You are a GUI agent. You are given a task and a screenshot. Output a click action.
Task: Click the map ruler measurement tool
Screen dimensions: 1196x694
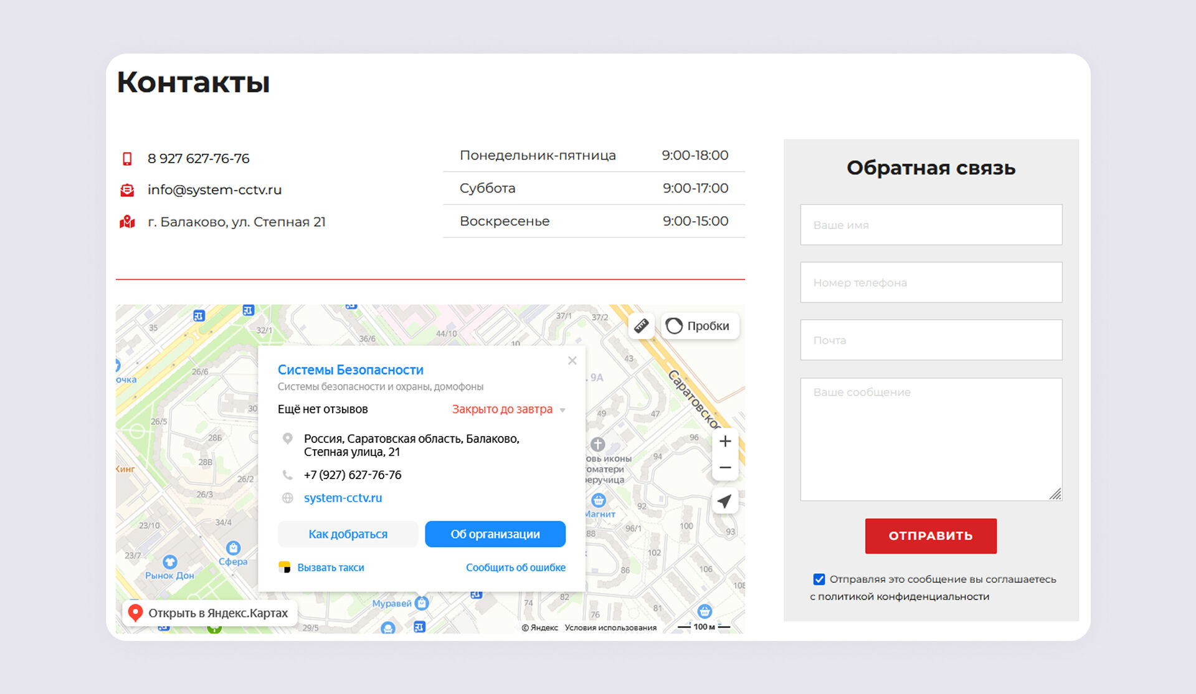[x=641, y=326]
